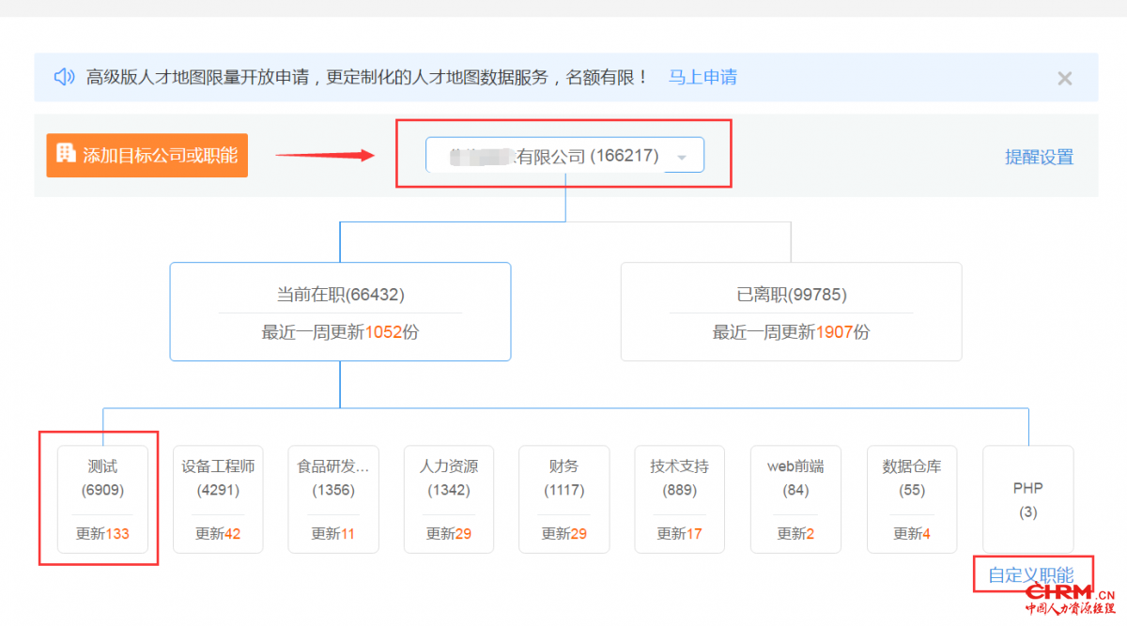Viewport: 1127px width, 626px height.
Task: Expand the company selector dropdown arrow
Action: [x=682, y=157]
